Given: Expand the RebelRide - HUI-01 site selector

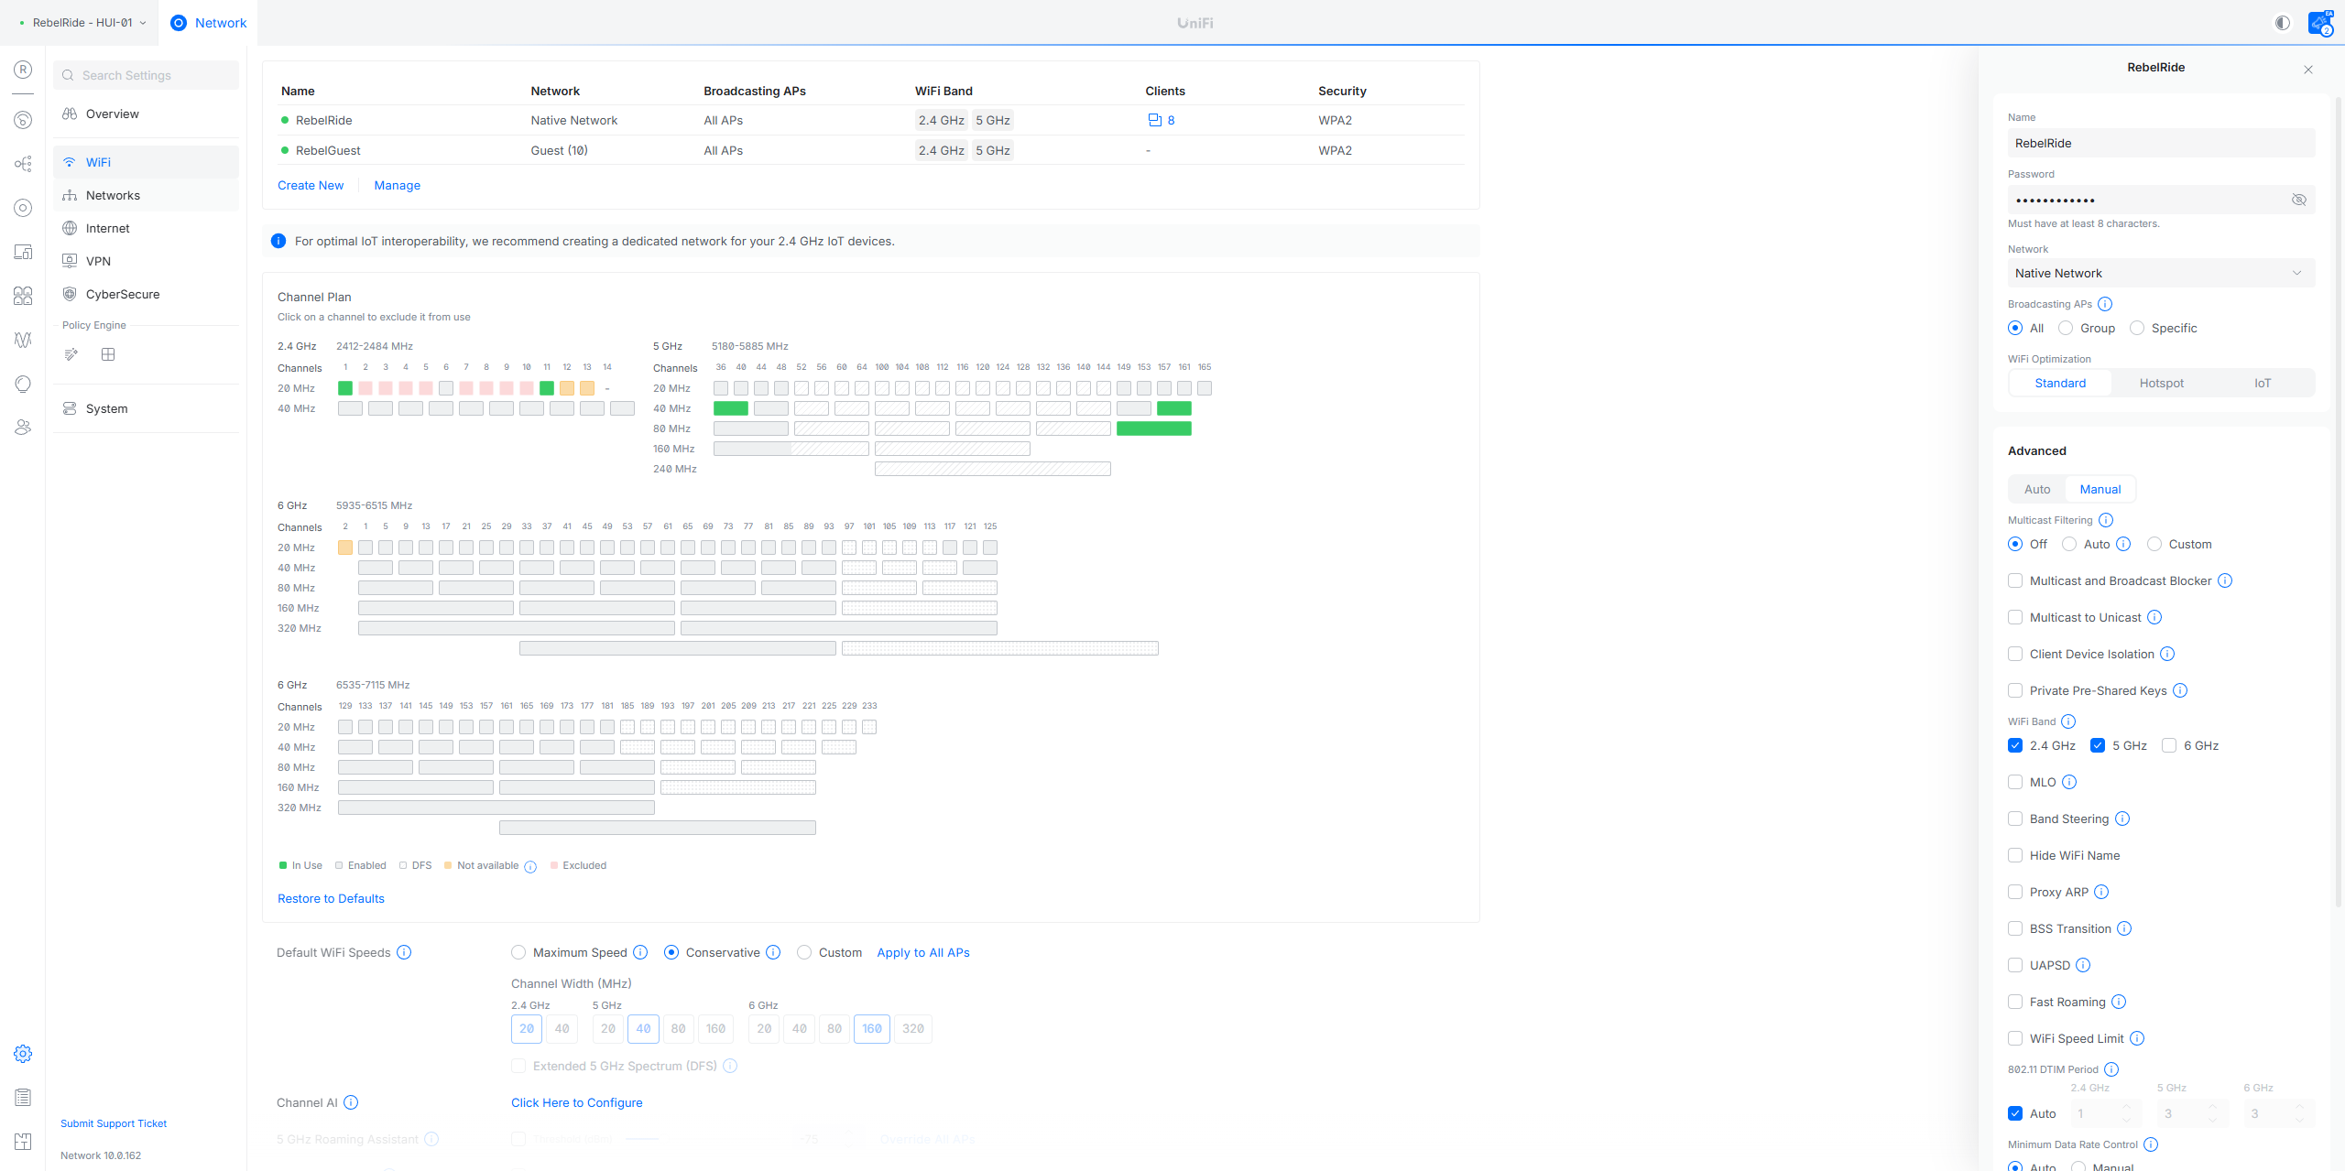Looking at the screenshot, I should point(82,23).
